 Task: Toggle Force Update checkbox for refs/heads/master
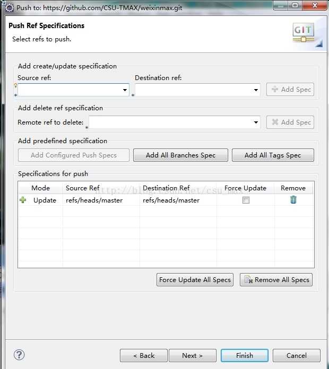246,200
